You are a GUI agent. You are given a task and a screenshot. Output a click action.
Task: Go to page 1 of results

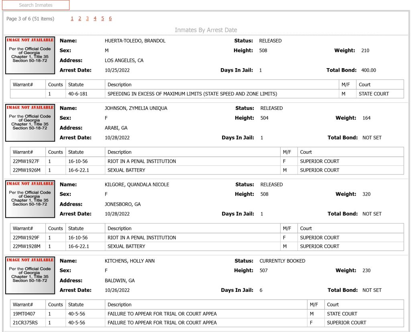(72, 18)
